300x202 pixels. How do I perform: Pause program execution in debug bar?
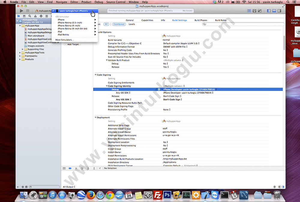click(76, 168)
